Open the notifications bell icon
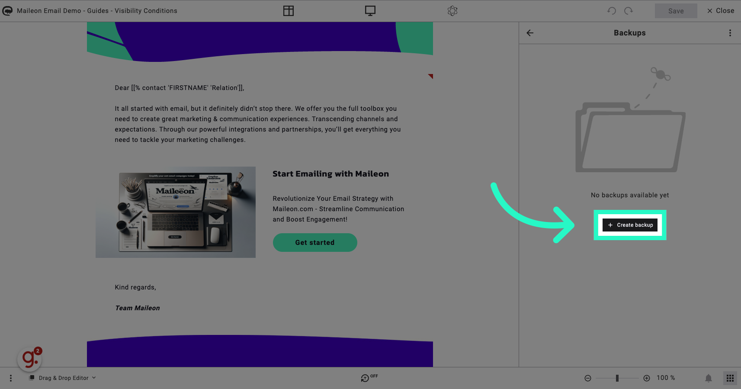The height and width of the screenshot is (389, 741). click(709, 378)
